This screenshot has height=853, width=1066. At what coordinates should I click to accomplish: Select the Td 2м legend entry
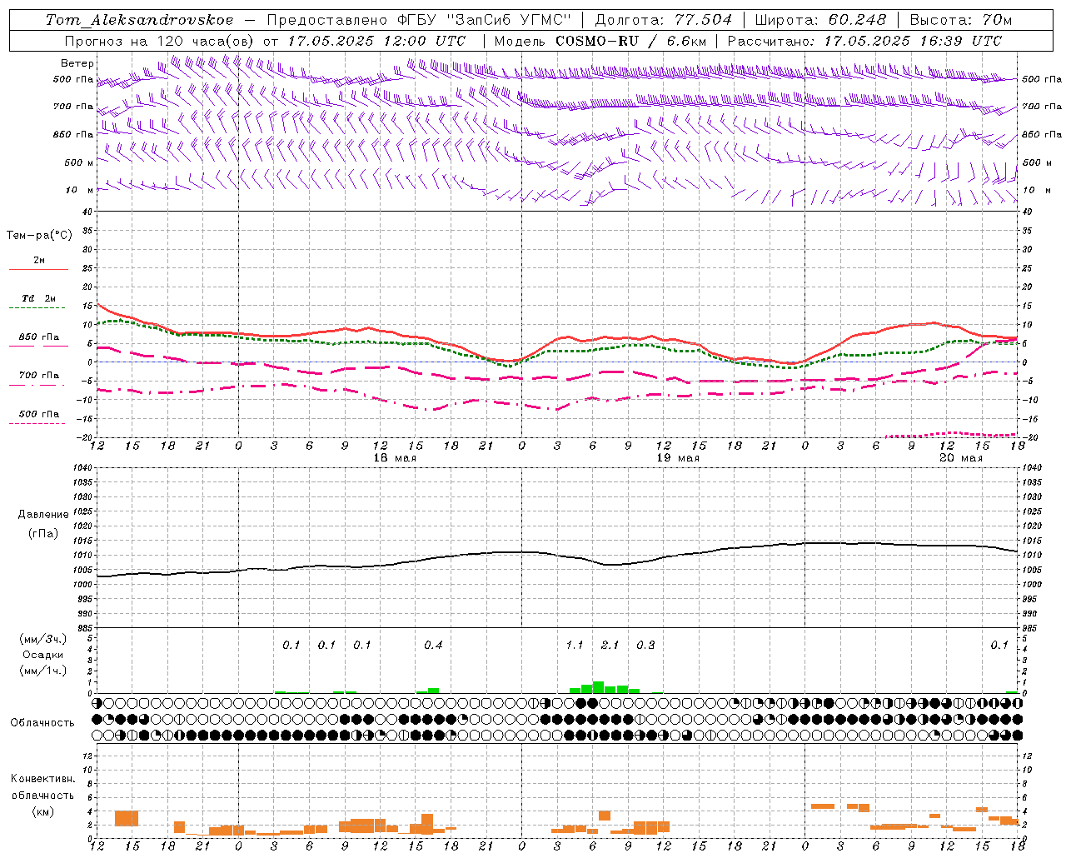[x=39, y=298]
